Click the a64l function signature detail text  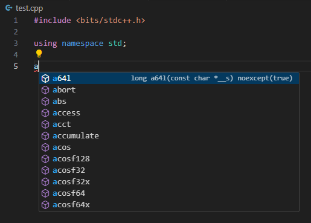(211, 78)
